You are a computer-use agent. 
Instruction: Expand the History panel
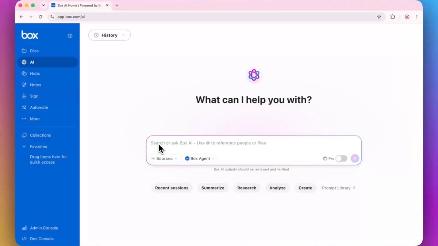pyautogui.click(x=109, y=35)
